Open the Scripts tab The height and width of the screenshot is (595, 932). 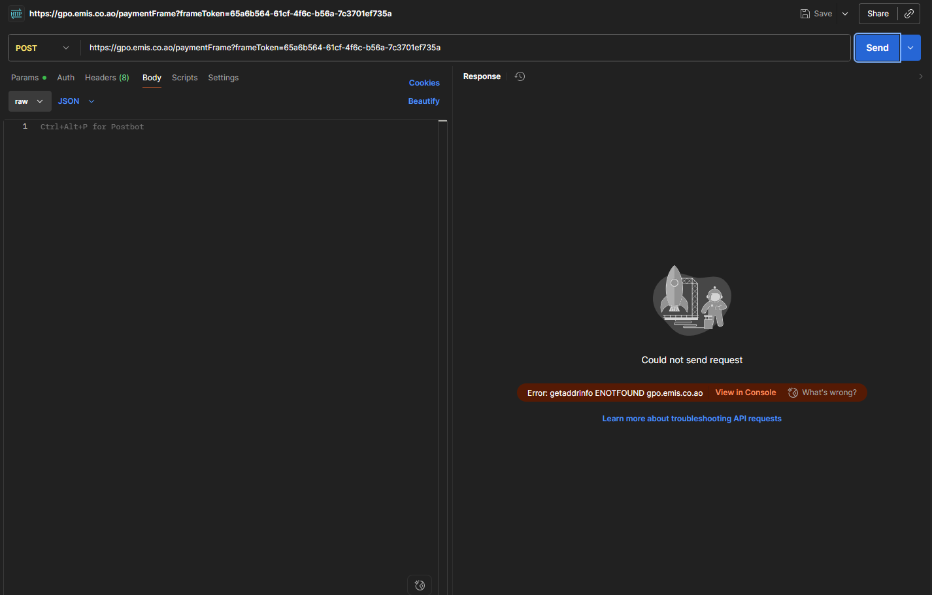coord(184,78)
